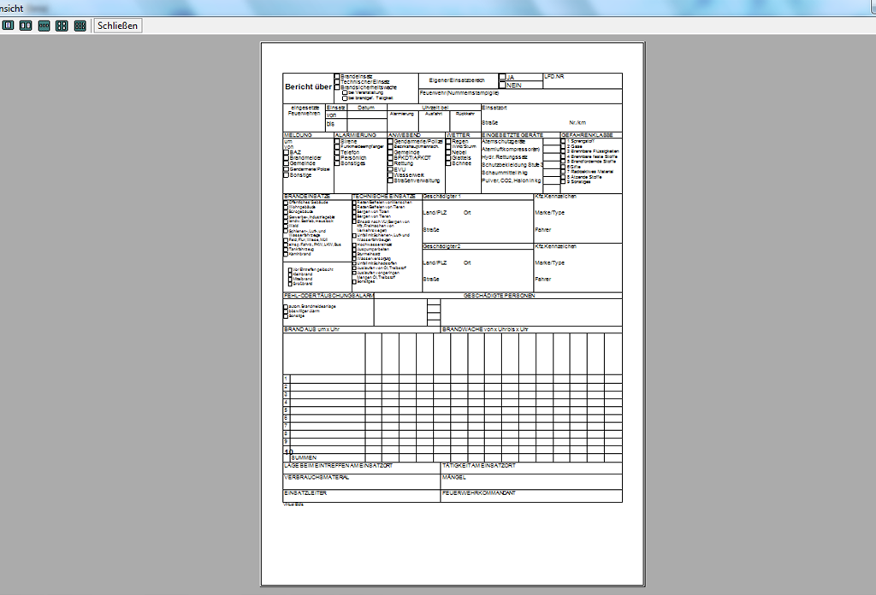Click the 'NEIN' option text on the form
Viewport: 876px width, 595px height.
pyautogui.click(x=514, y=85)
